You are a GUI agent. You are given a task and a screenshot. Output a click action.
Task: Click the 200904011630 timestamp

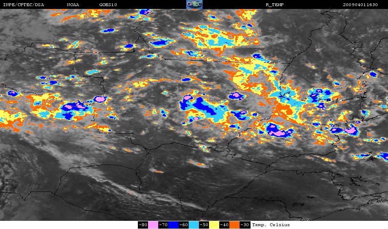point(360,5)
